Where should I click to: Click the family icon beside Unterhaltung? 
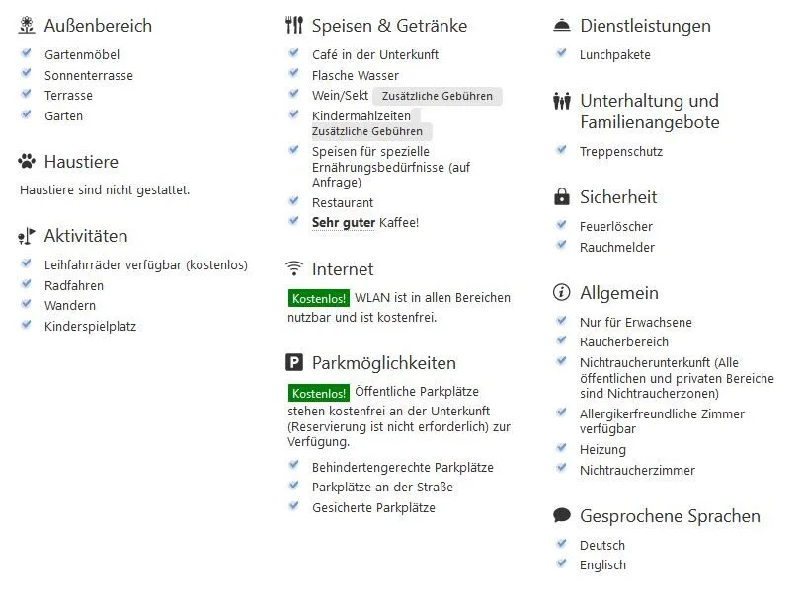click(562, 101)
